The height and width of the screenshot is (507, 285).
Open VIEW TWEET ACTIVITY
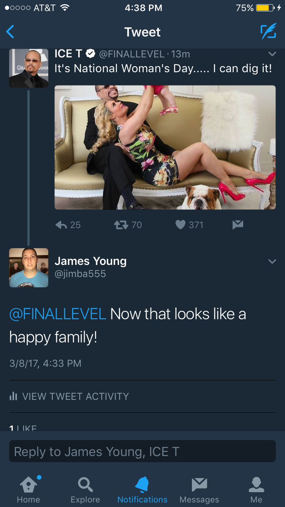pyautogui.click(x=75, y=396)
